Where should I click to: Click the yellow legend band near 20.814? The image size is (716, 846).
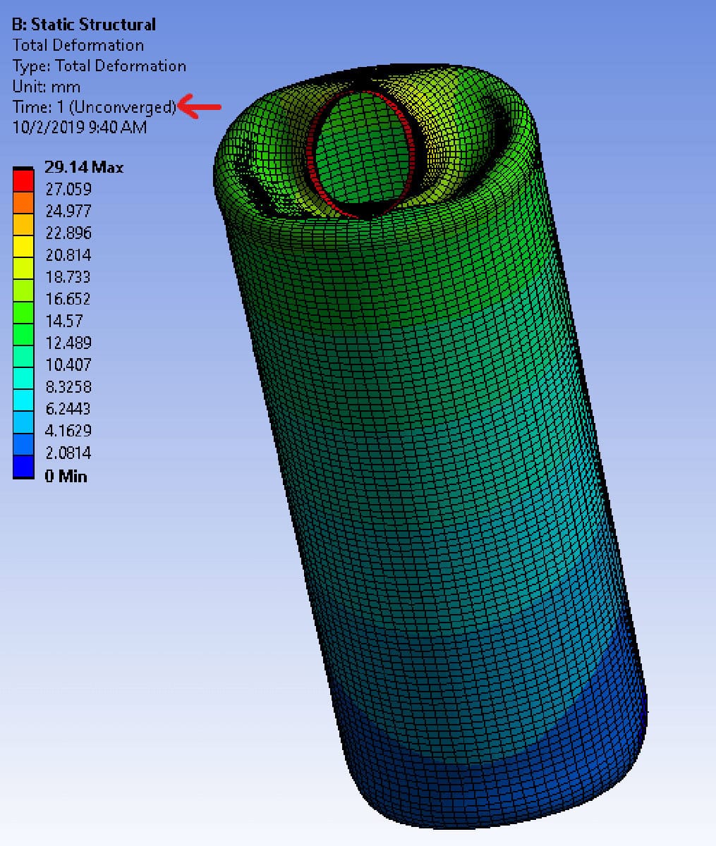coord(23,247)
